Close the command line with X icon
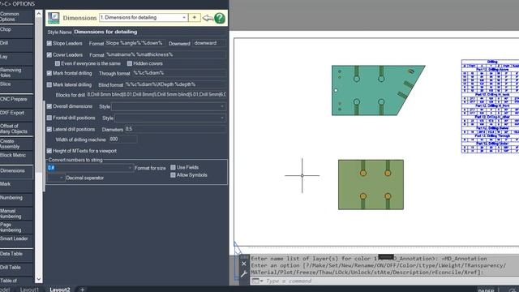This screenshot has width=519, height=292. (x=244, y=264)
